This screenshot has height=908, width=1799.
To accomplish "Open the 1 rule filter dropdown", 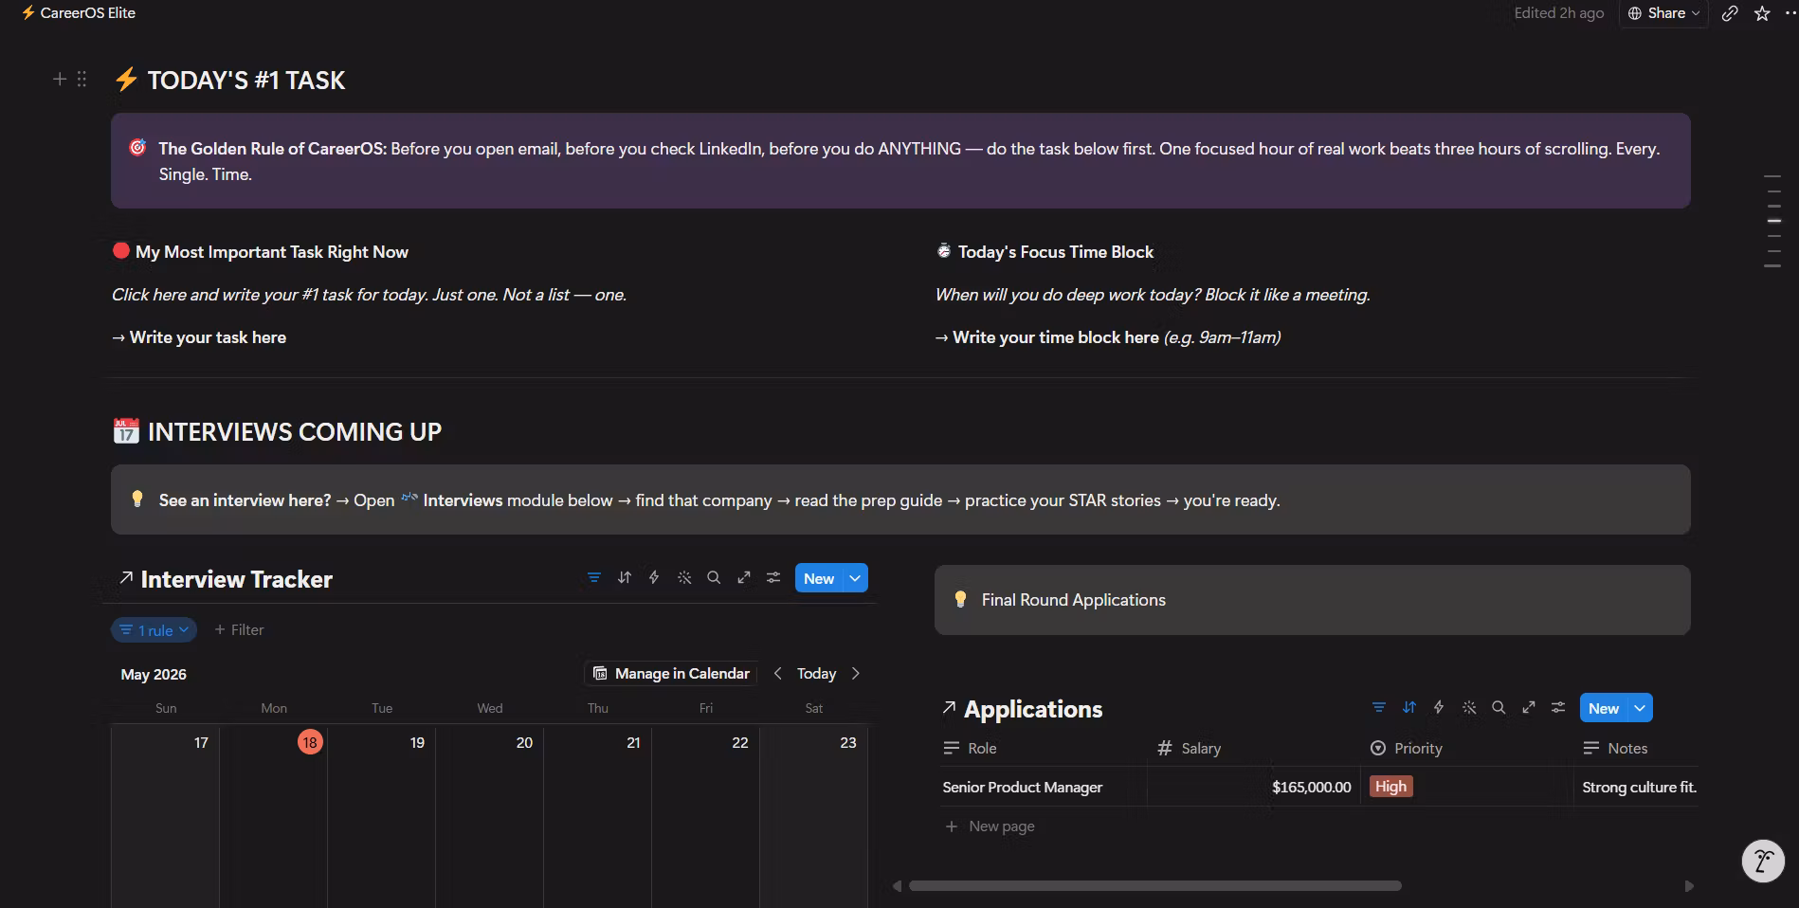I will coord(154,630).
